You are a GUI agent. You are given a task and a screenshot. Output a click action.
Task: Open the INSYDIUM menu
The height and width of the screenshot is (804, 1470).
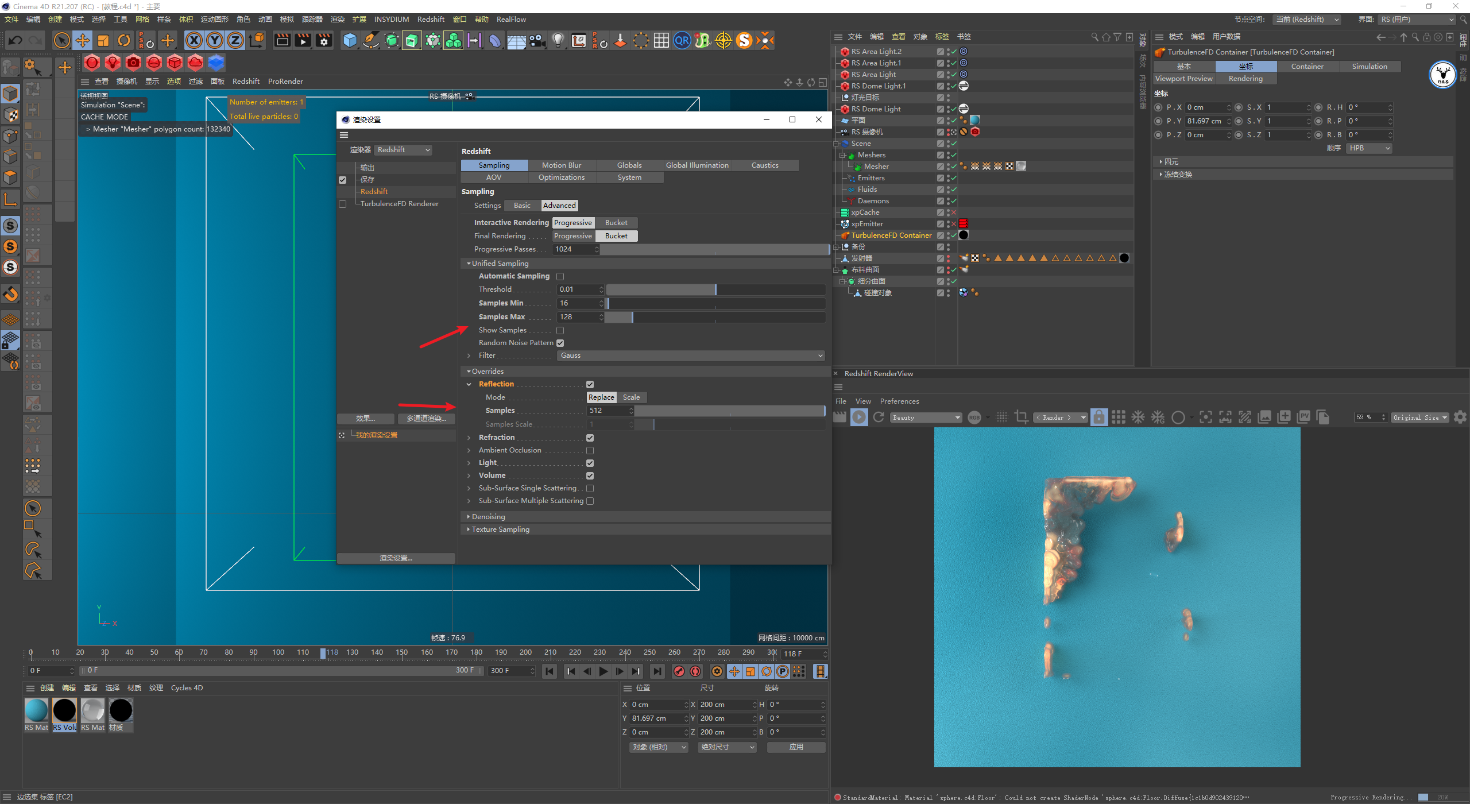click(391, 20)
